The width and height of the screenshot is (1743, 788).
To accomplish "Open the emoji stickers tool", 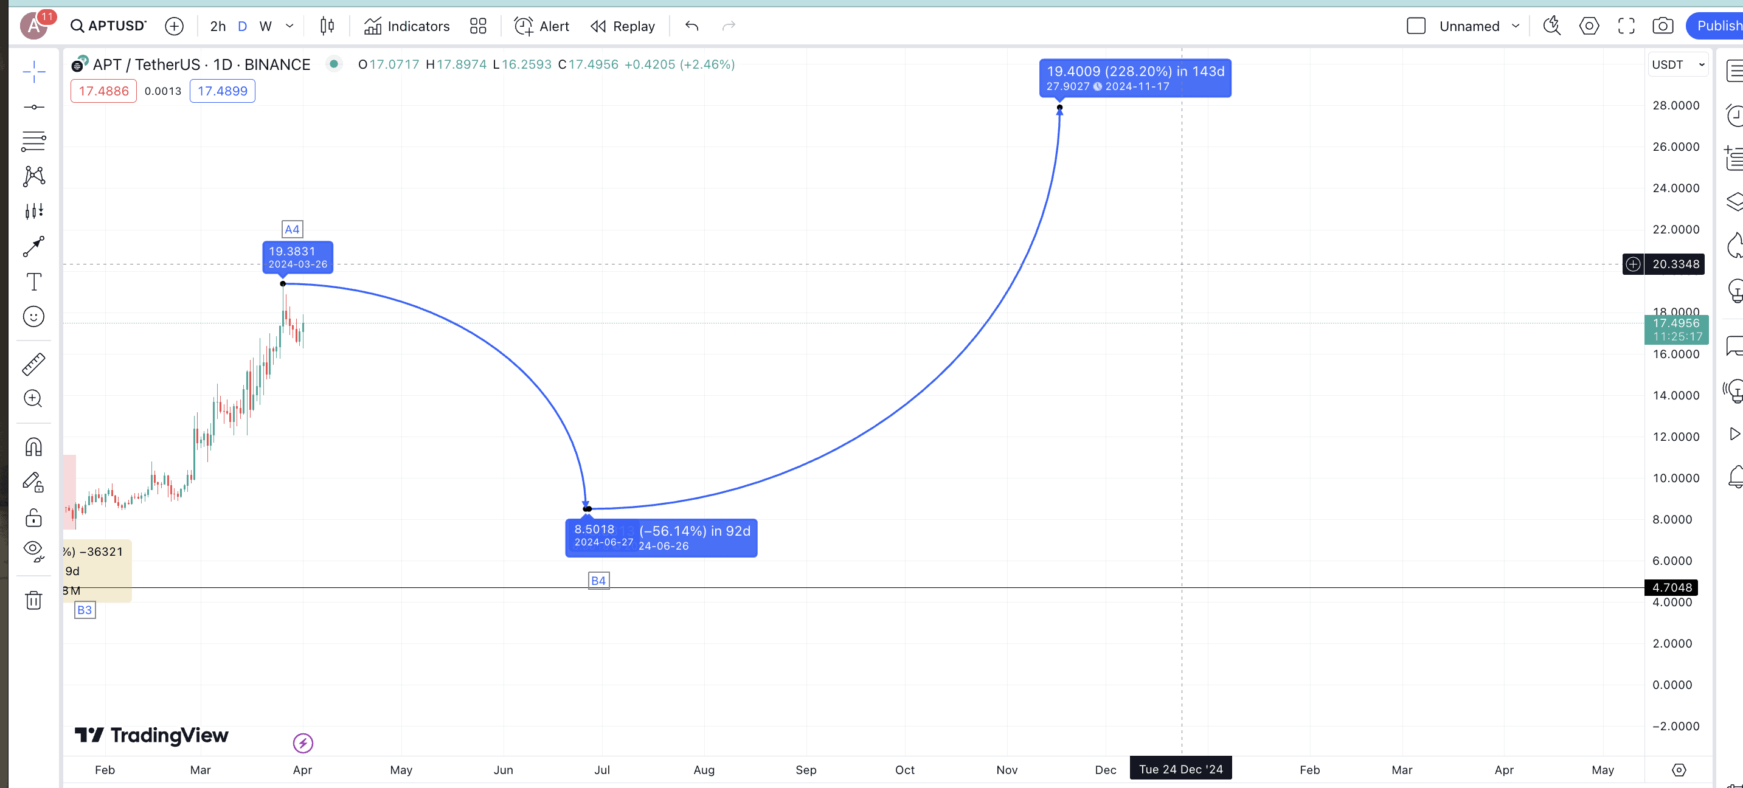I will [x=33, y=317].
